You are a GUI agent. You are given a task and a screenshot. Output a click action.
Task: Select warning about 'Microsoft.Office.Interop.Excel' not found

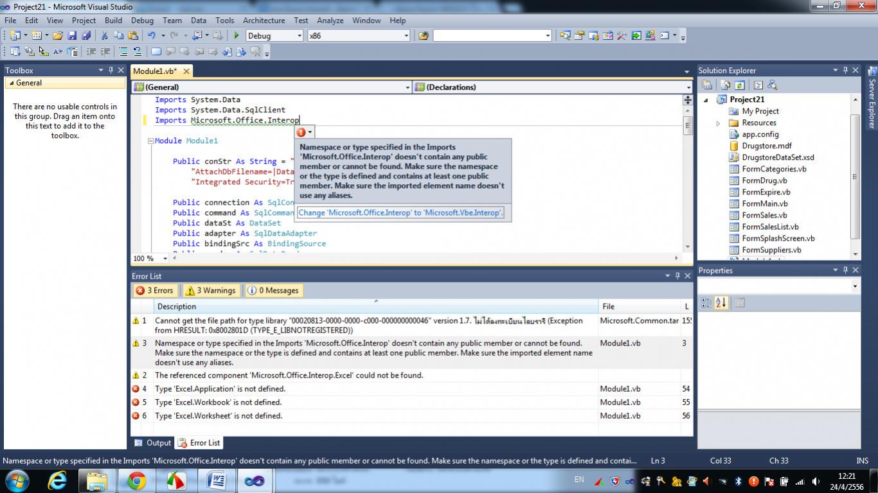tap(411, 376)
